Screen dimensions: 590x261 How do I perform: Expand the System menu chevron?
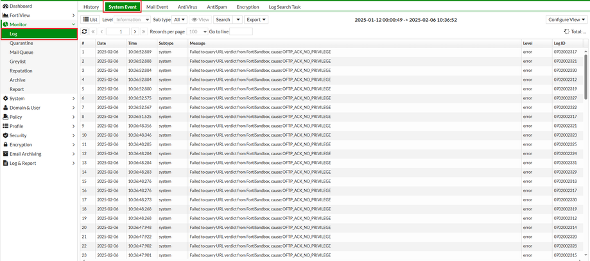click(73, 99)
